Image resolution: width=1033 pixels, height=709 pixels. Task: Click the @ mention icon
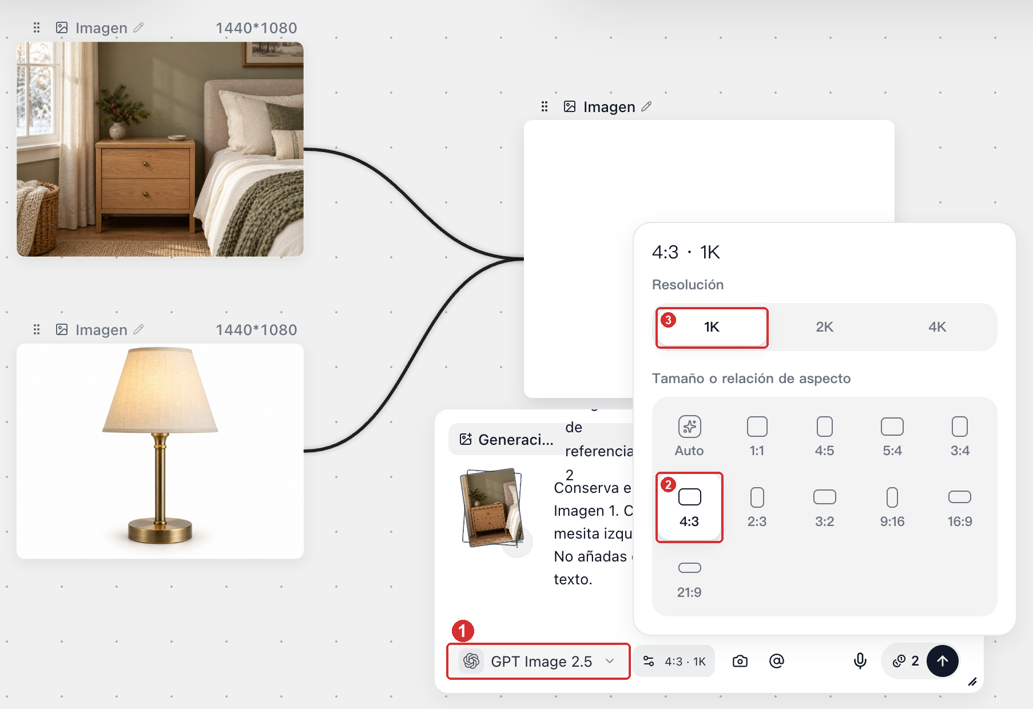[777, 662]
